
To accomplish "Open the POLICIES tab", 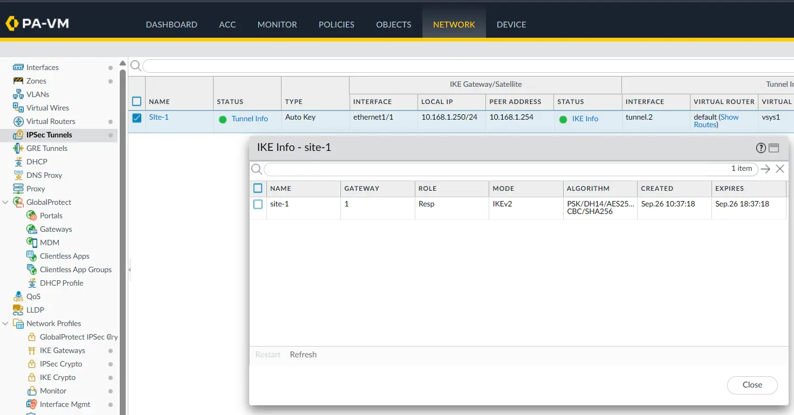I will click(x=337, y=25).
